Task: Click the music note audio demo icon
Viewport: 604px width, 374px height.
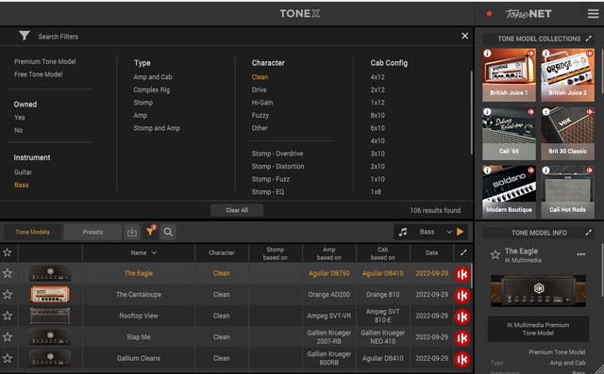Action: pos(403,232)
